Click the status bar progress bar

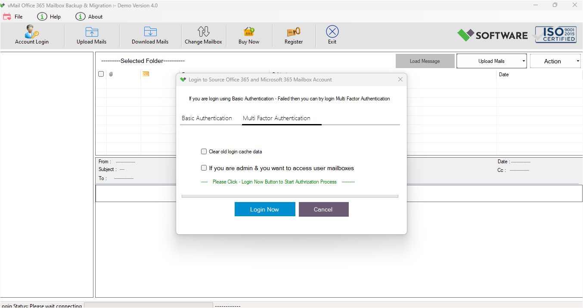[148, 305]
